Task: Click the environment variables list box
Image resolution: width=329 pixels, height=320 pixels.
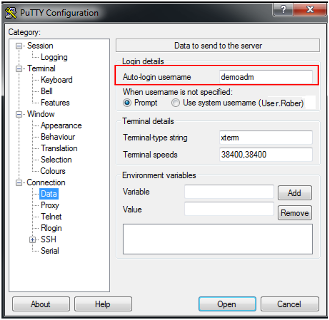Action: coord(217,239)
